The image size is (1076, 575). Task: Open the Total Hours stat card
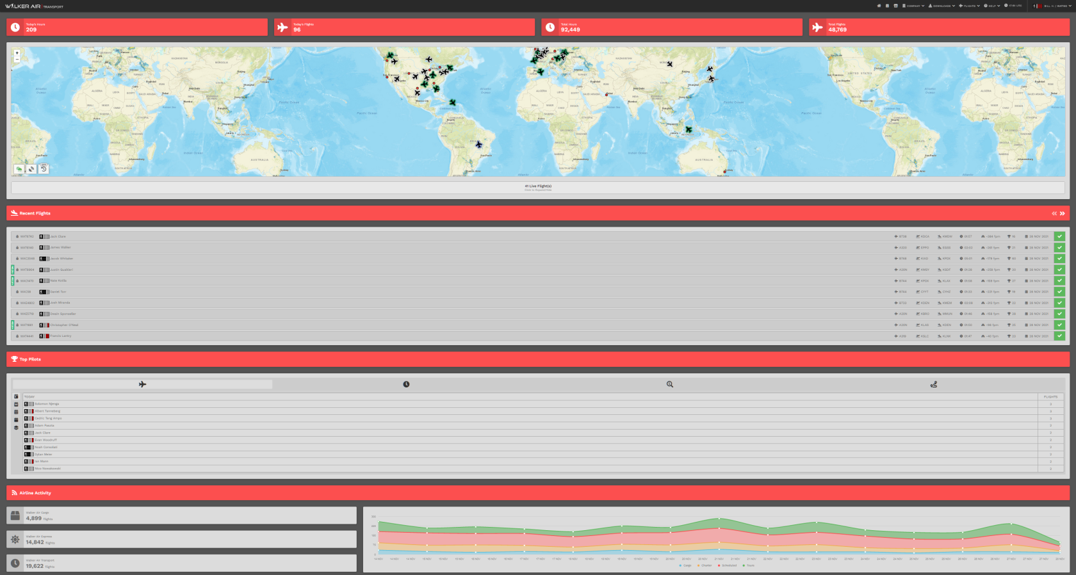pyautogui.click(x=672, y=27)
